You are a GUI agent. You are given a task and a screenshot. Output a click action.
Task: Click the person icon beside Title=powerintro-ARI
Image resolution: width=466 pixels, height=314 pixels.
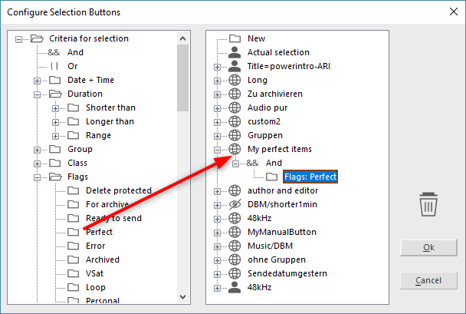pos(235,66)
